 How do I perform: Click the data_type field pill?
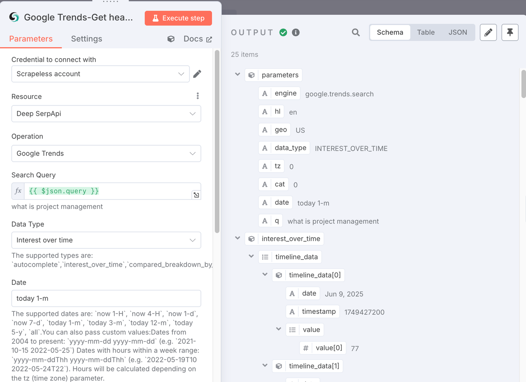point(284,148)
